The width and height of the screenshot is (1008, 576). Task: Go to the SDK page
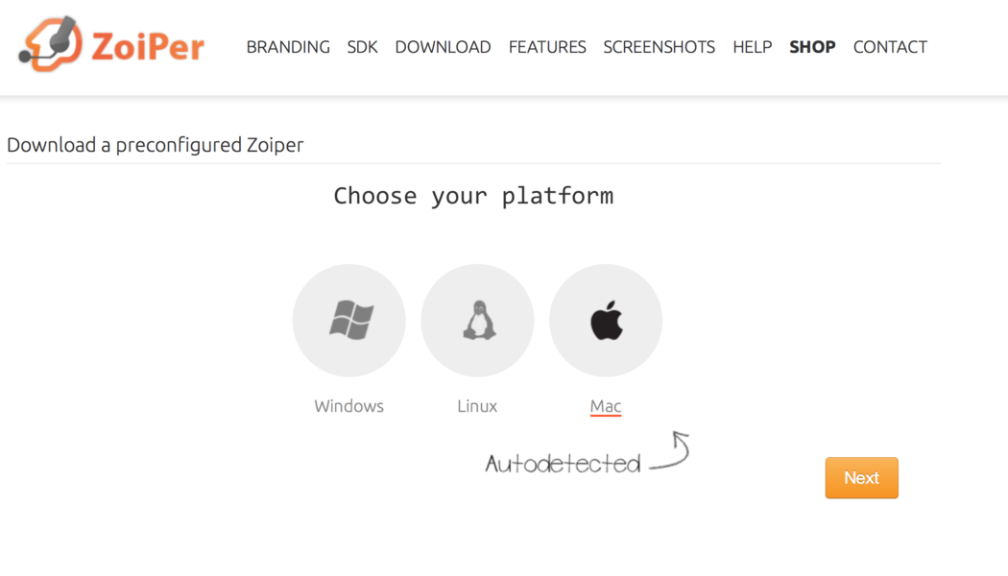[x=362, y=47]
